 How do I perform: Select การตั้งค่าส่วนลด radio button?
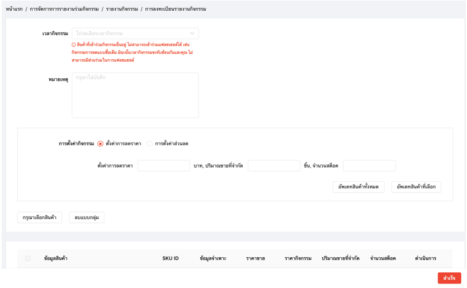pos(149,144)
